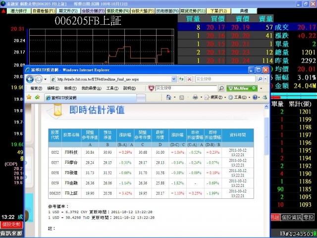Click the scroll up arrow of the IE page scrollbar
Screen dimensions: 317x238
(x=266, y=107)
